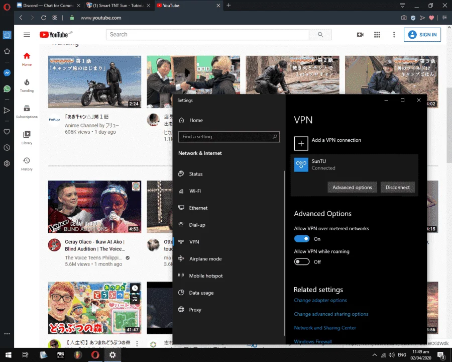Click the ad-blocker shield icon in address bar
The height and width of the screenshot is (362, 452).
click(x=413, y=18)
